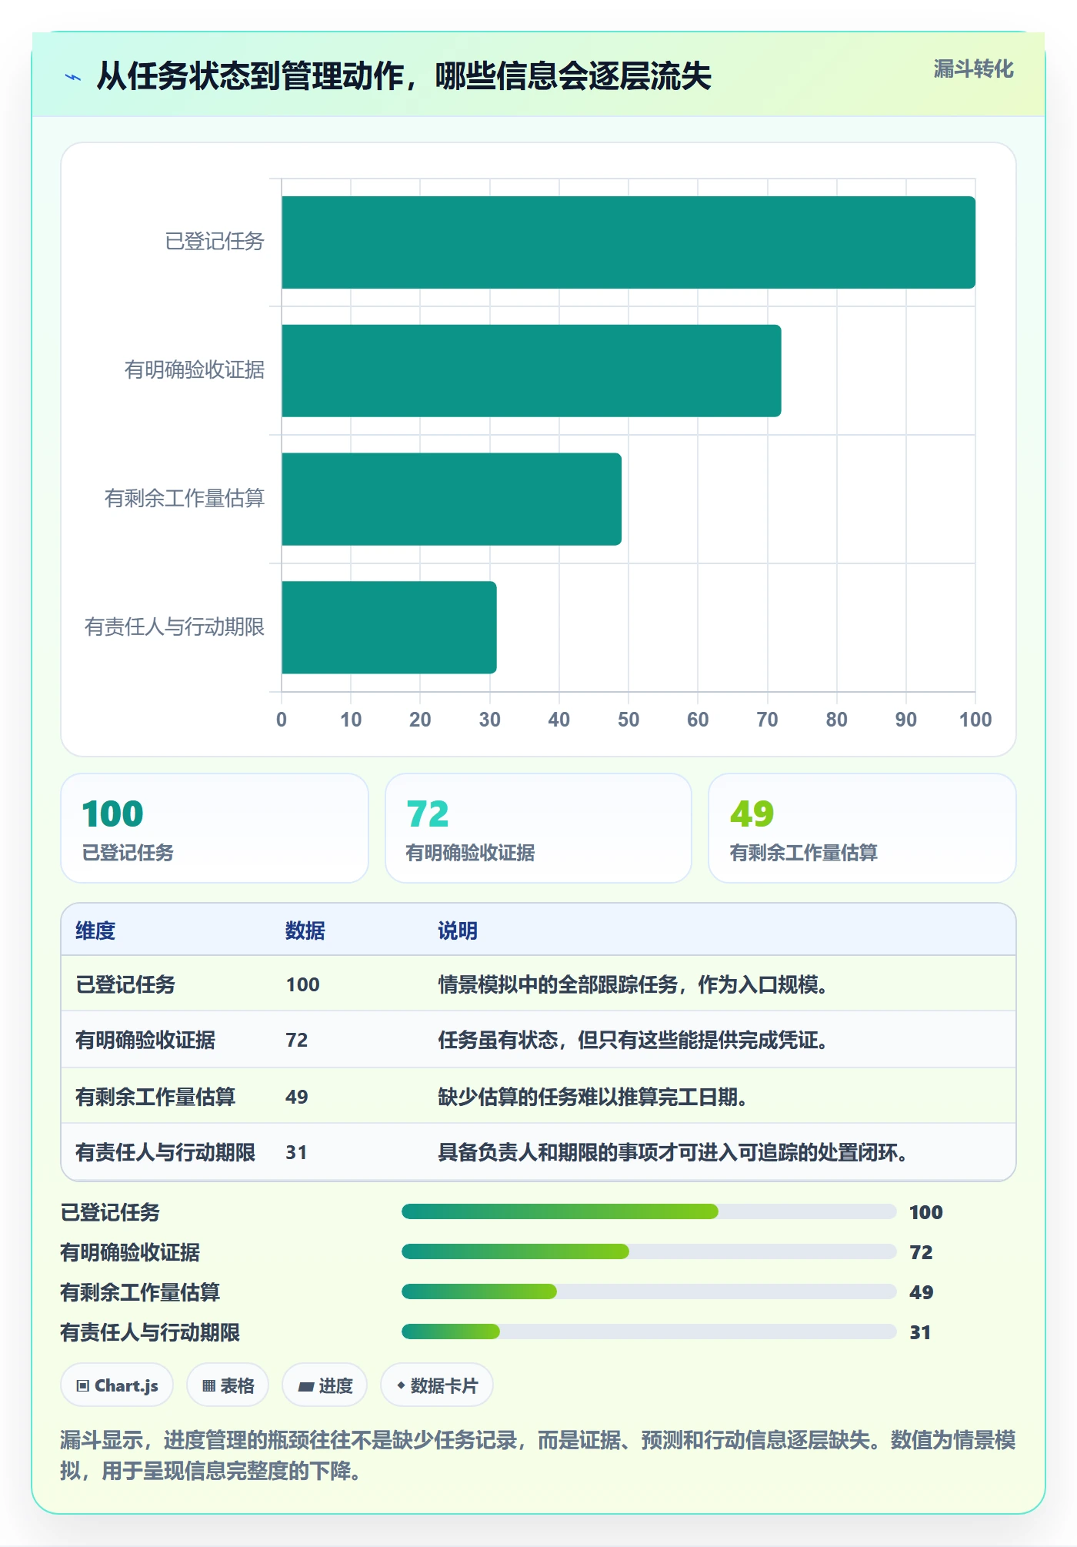
Task: Click the 已登记任务 progress bar showing 100
Action: click(649, 1211)
